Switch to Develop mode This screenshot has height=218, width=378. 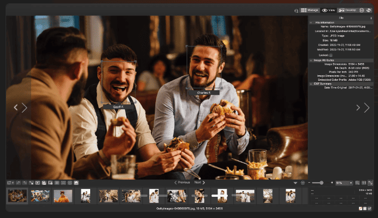tap(347, 10)
